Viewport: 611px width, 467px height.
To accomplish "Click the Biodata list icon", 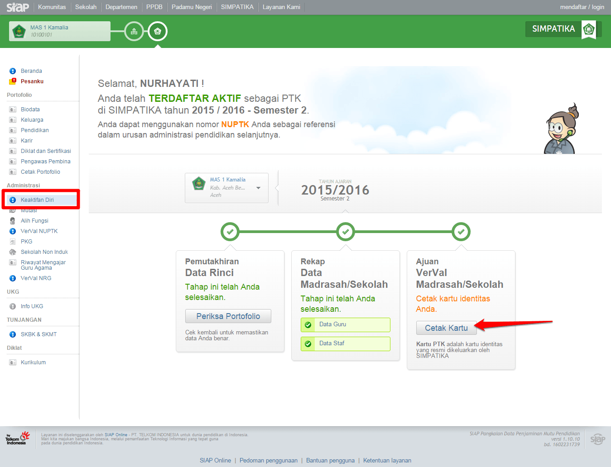I will 13,110.
